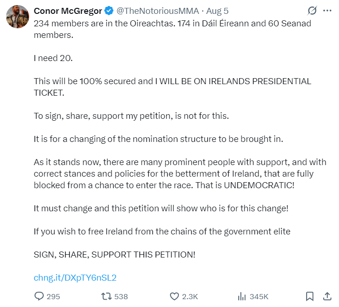Click the Conor McGregor display name
Image resolution: width=339 pixels, height=307 pixels.
point(68,11)
